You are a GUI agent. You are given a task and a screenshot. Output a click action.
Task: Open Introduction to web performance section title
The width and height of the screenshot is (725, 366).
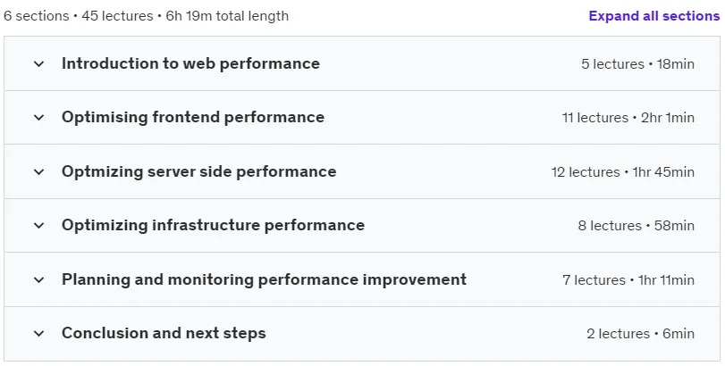click(x=190, y=63)
